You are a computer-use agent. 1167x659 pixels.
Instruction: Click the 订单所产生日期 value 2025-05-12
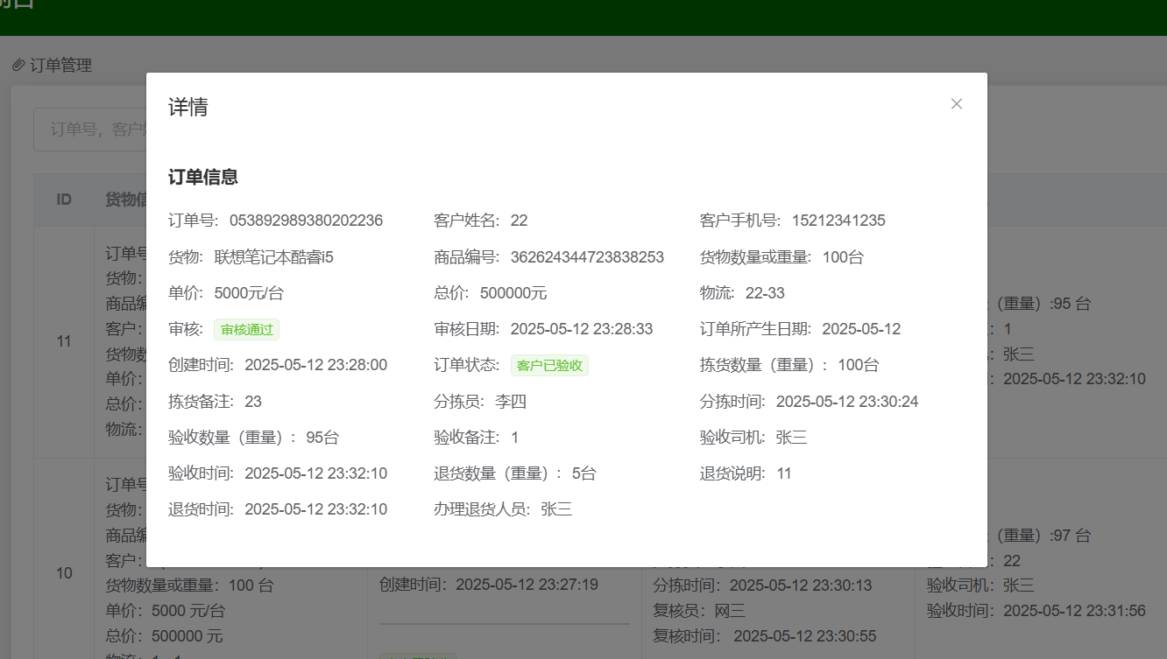point(861,329)
